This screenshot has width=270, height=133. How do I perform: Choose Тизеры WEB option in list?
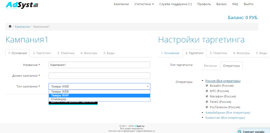click(x=99, y=92)
